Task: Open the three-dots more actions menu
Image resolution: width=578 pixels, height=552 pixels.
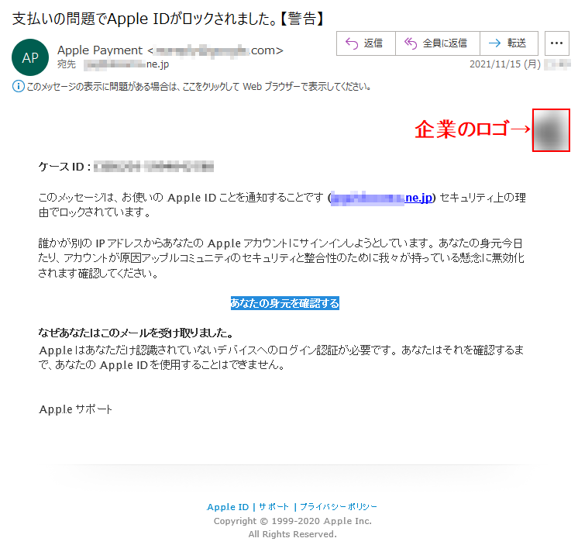Action: [x=556, y=43]
